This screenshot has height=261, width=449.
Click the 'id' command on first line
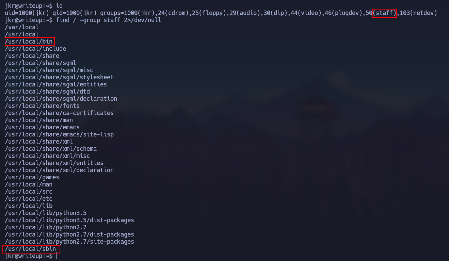pyautogui.click(x=59, y=6)
